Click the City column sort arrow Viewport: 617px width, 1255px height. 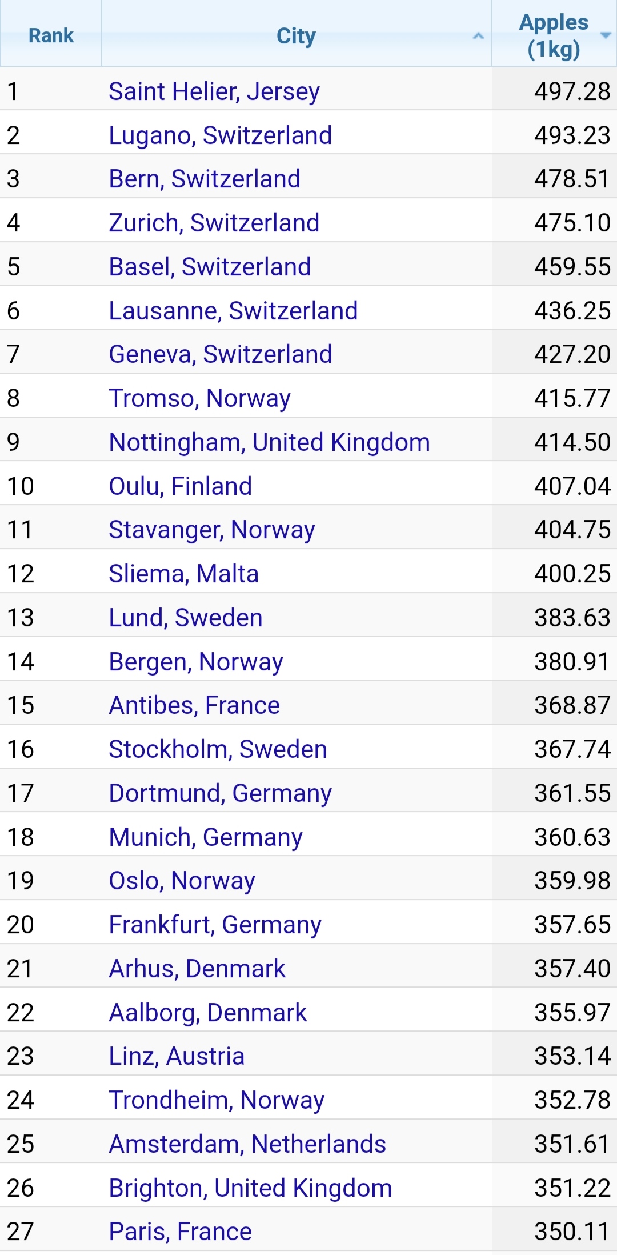478,36
